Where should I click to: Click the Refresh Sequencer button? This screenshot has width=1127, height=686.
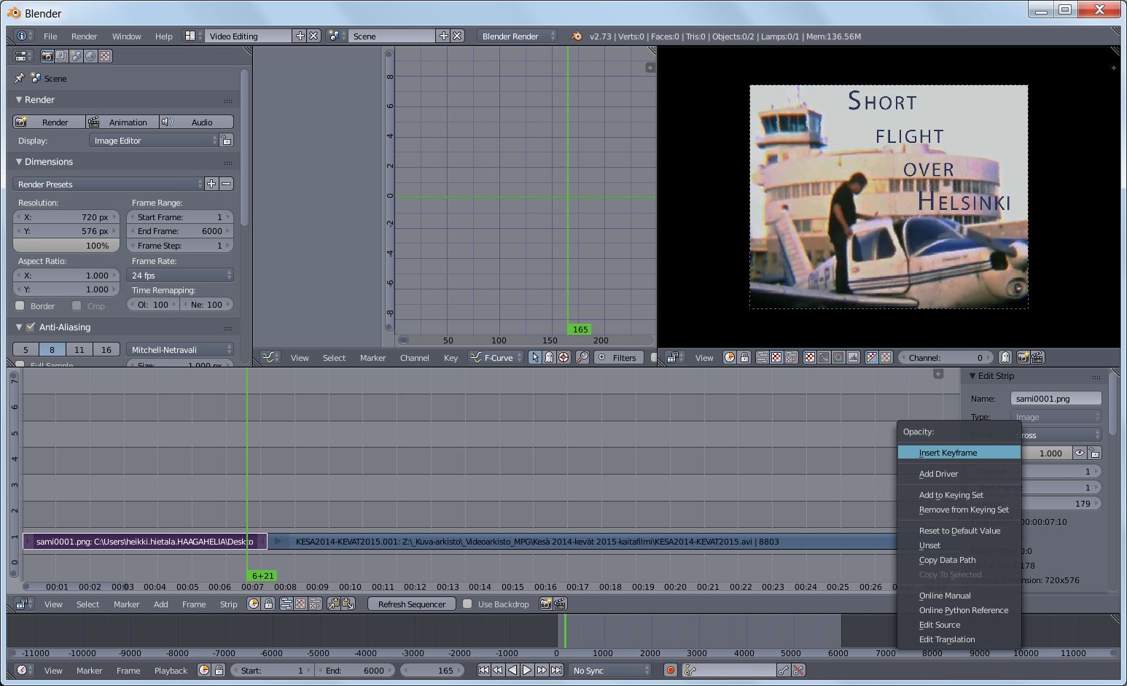412,604
